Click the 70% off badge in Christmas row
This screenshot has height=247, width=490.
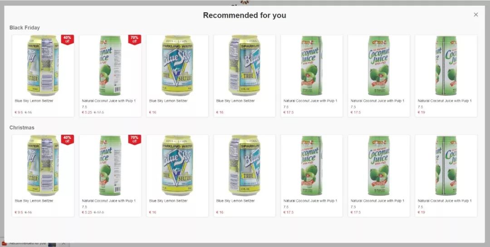tap(134, 139)
